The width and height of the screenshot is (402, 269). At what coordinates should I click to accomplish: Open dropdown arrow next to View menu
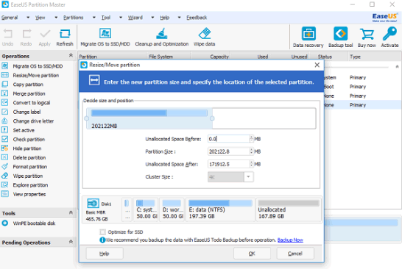click(x=56, y=18)
